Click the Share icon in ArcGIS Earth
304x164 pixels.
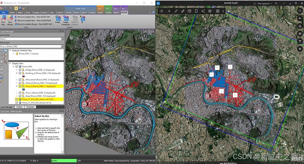pyautogui.click(x=203, y=11)
